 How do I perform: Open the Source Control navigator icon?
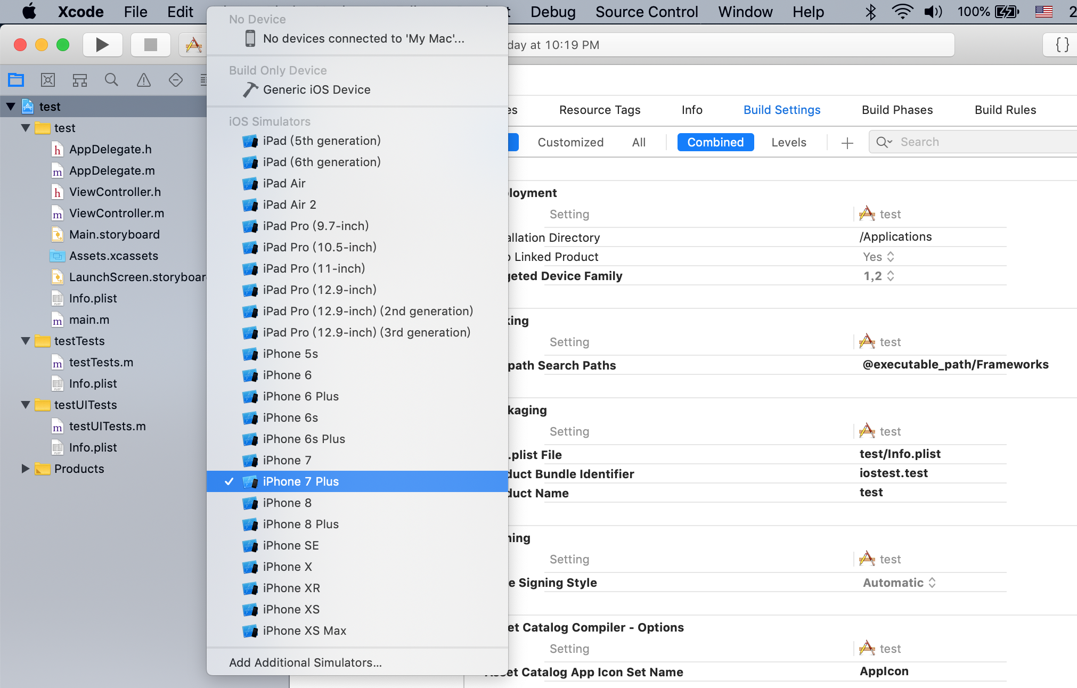[48, 80]
